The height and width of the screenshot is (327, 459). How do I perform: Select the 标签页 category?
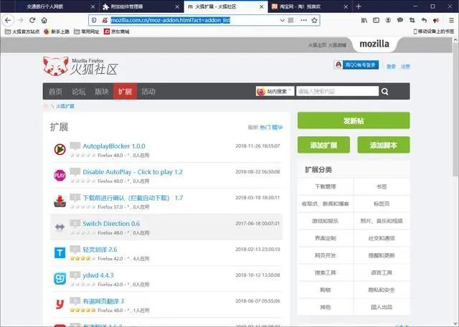pos(382,204)
